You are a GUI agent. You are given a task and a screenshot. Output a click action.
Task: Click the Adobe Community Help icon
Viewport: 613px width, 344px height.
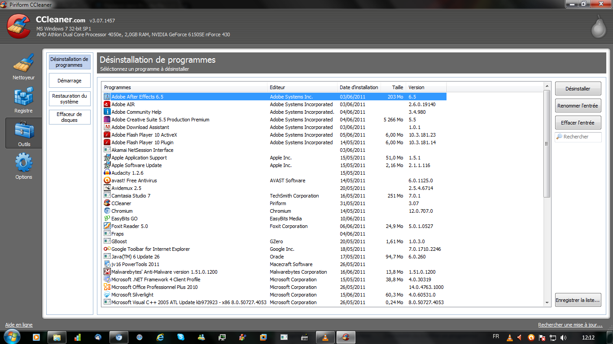click(x=107, y=112)
